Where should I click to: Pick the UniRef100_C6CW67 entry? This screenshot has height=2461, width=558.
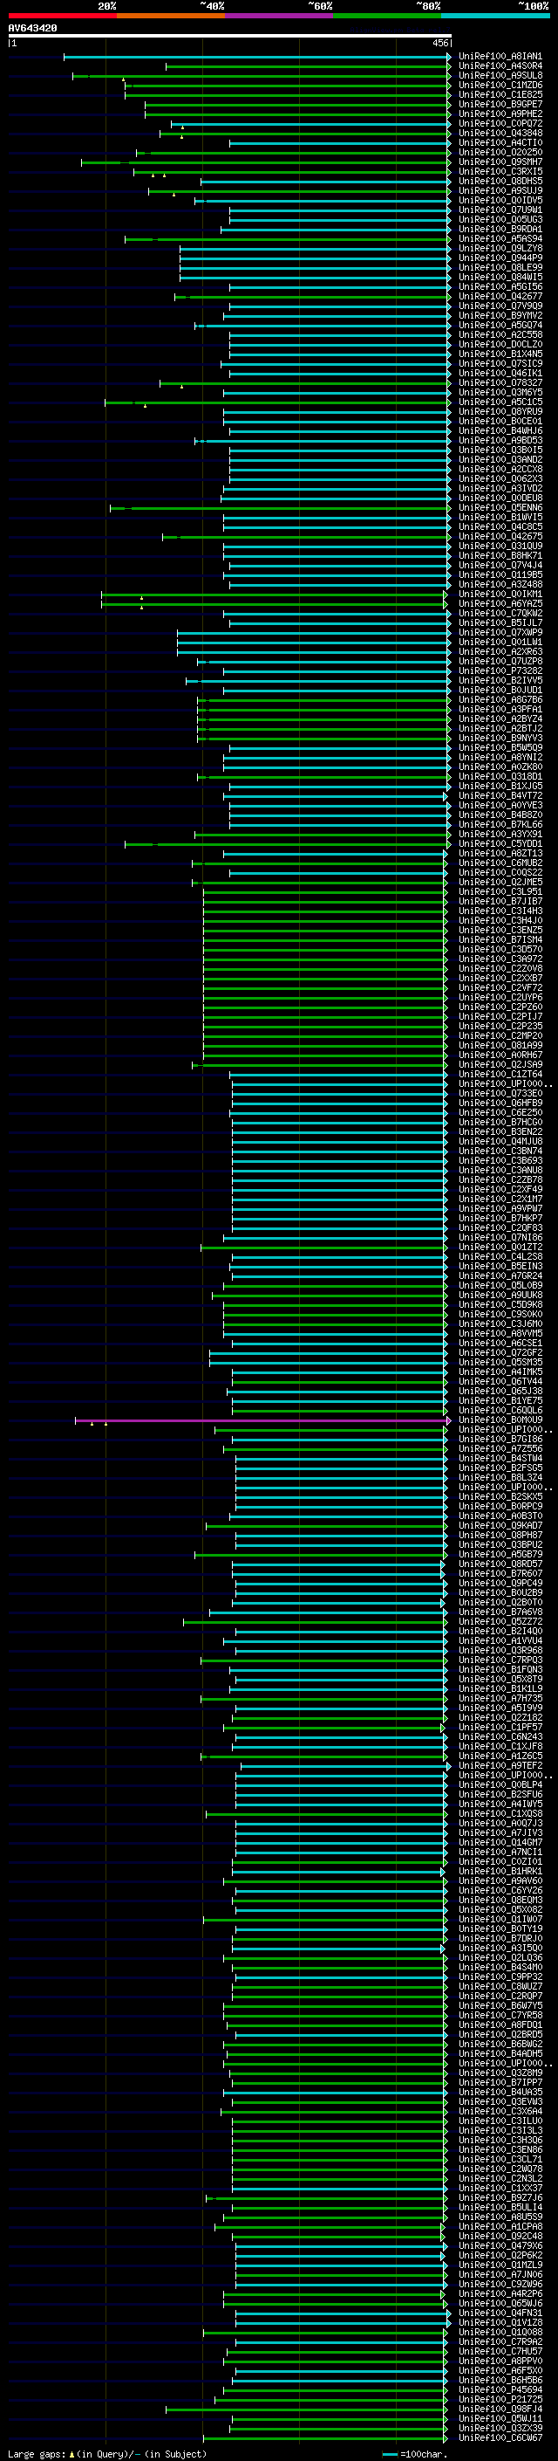500,2437
